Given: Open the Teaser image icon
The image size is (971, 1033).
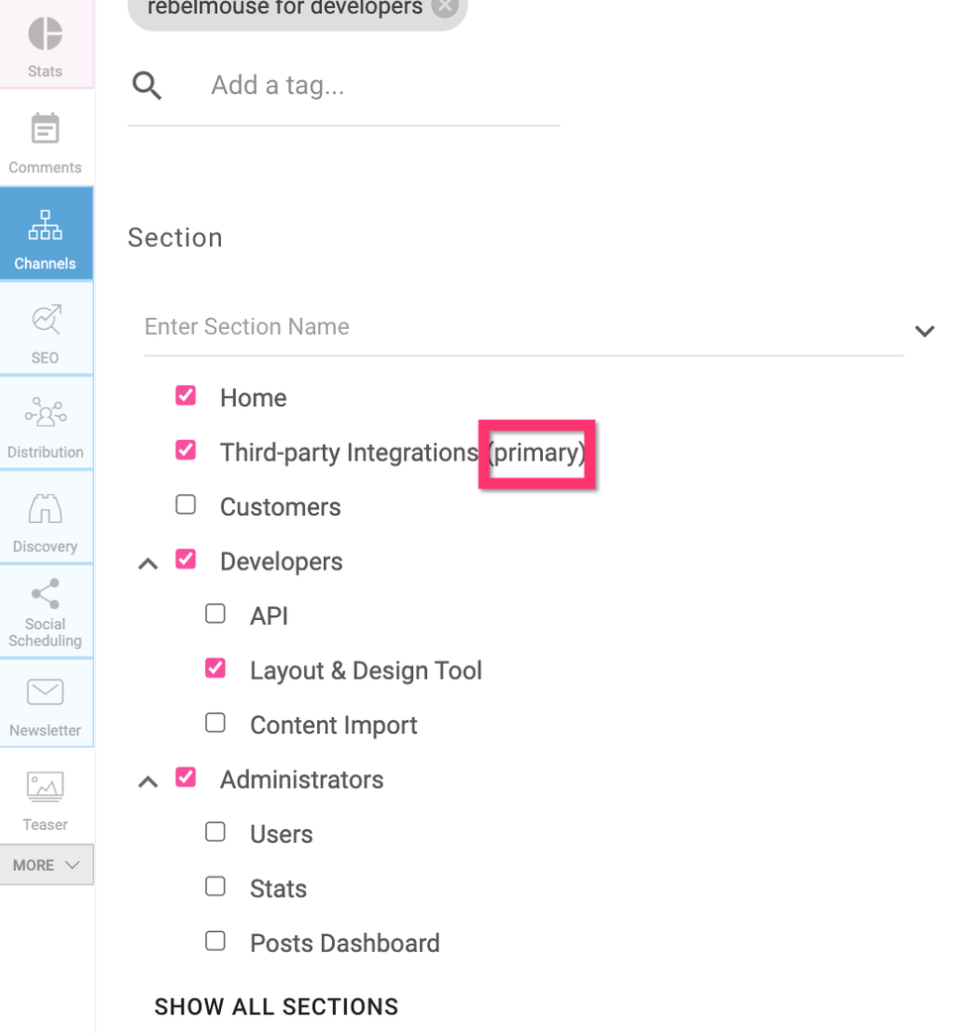Looking at the screenshot, I should tap(45, 787).
